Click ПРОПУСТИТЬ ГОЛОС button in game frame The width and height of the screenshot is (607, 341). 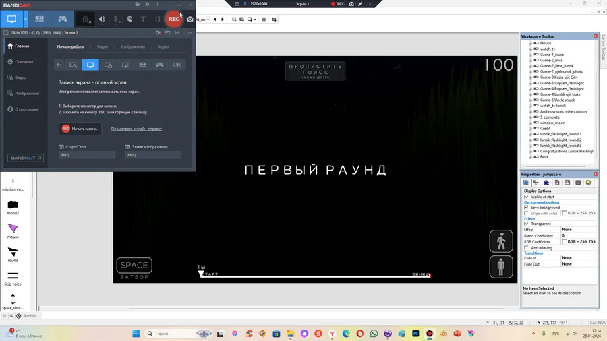click(315, 71)
